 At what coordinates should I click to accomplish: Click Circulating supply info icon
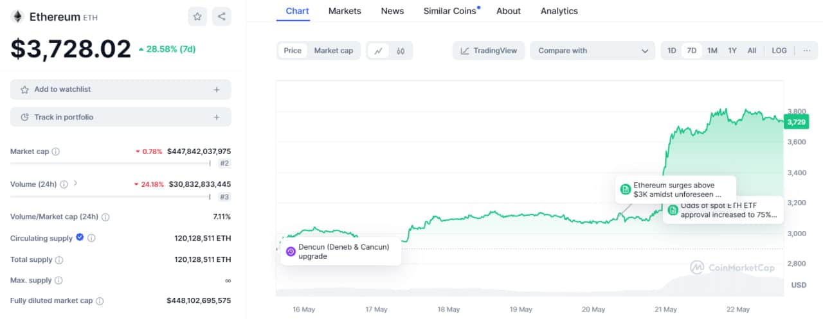coord(91,238)
